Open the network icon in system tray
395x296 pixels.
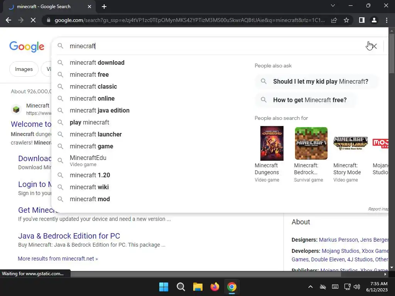[x=348, y=287]
